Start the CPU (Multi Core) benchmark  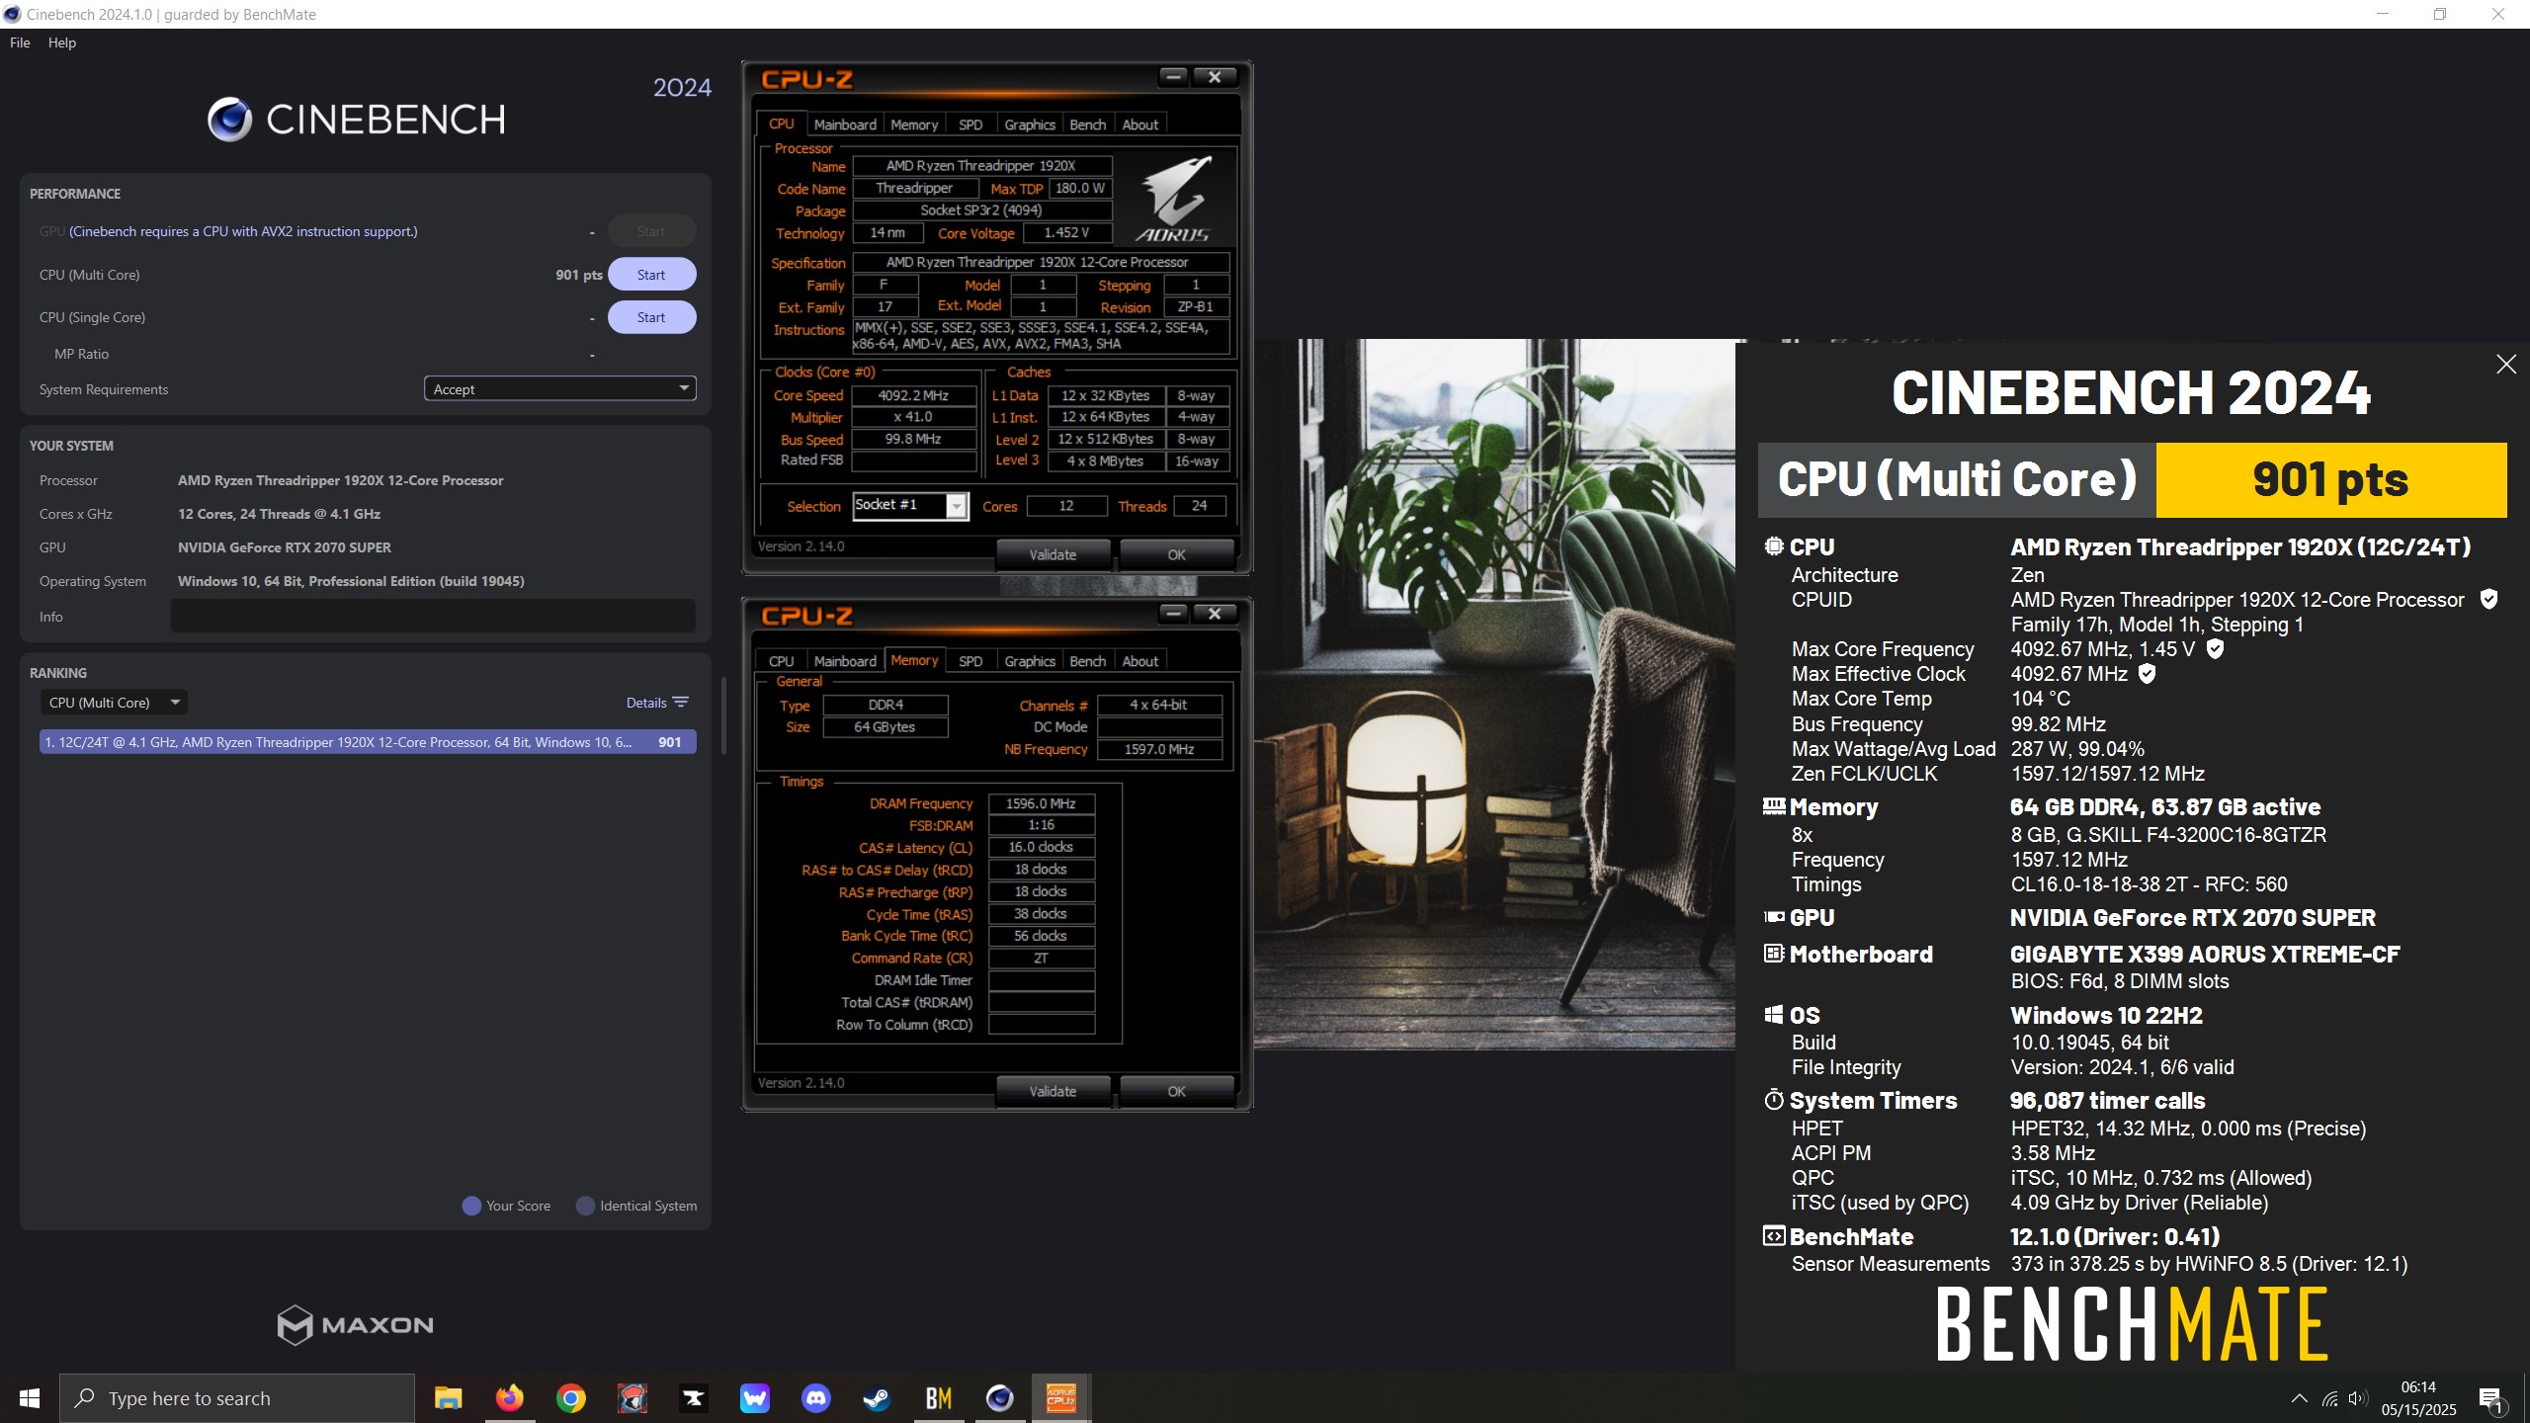point(651,275)
